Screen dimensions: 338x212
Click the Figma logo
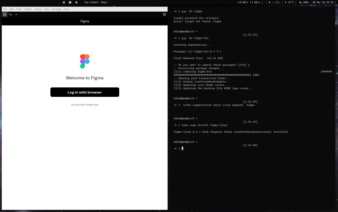(85, 61)
